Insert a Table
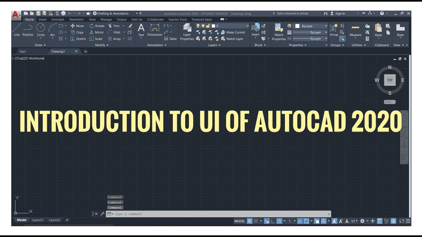Viewport: 422px width, 237px height. (170, 39)
